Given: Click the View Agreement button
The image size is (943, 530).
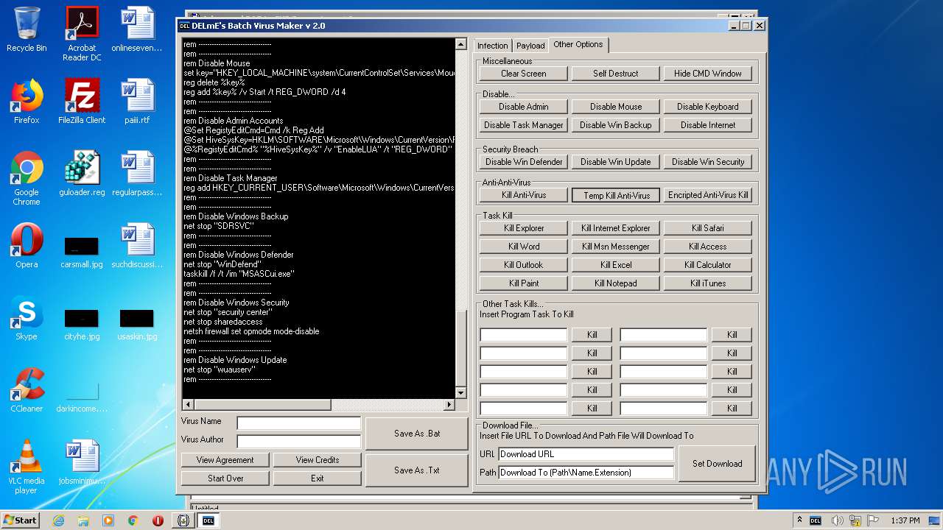Looking at the screenshot, I should pos(225,460).
